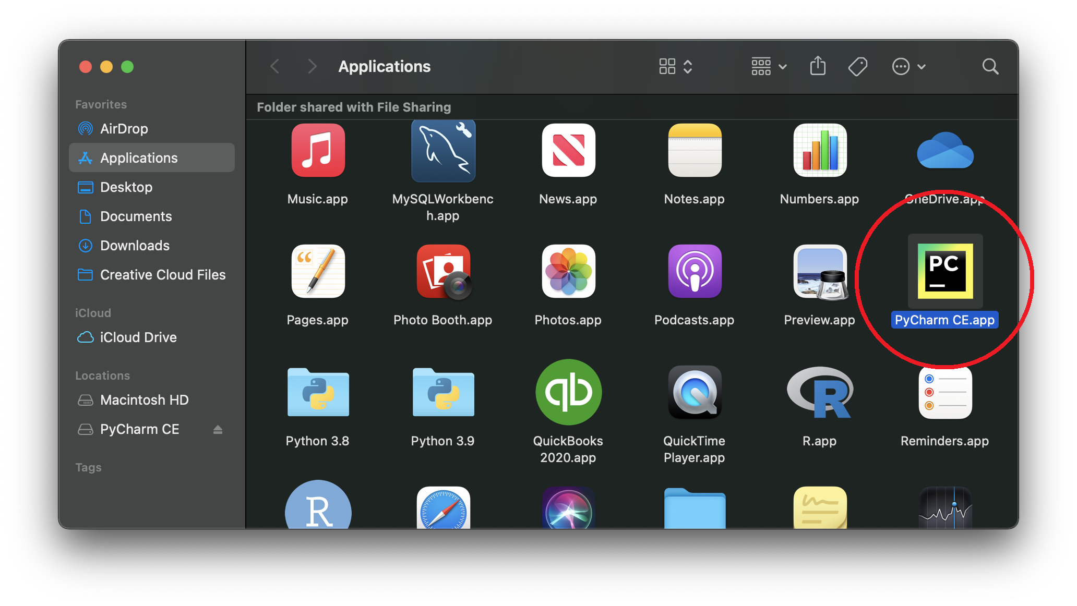This screenshot has width=1077, height=606.
Task: Select the Safari compass icon
Action: click(443, 508)
